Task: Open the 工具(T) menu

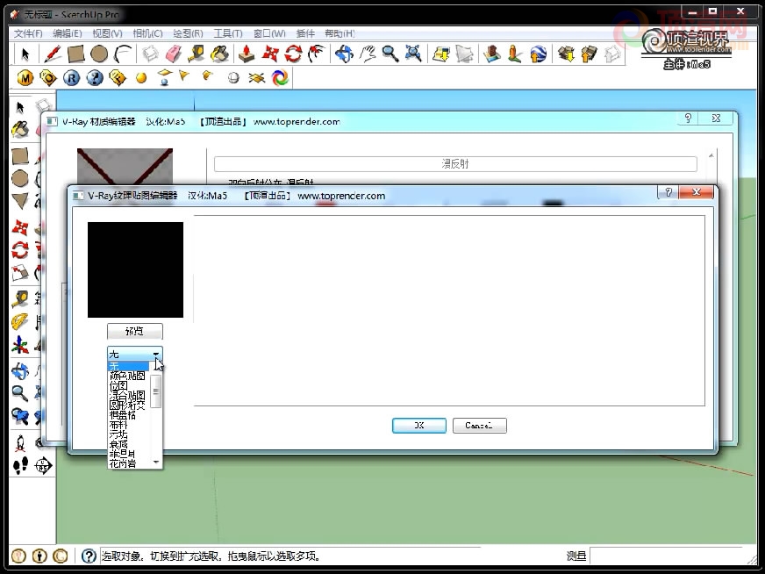Action: click(228, 33)
